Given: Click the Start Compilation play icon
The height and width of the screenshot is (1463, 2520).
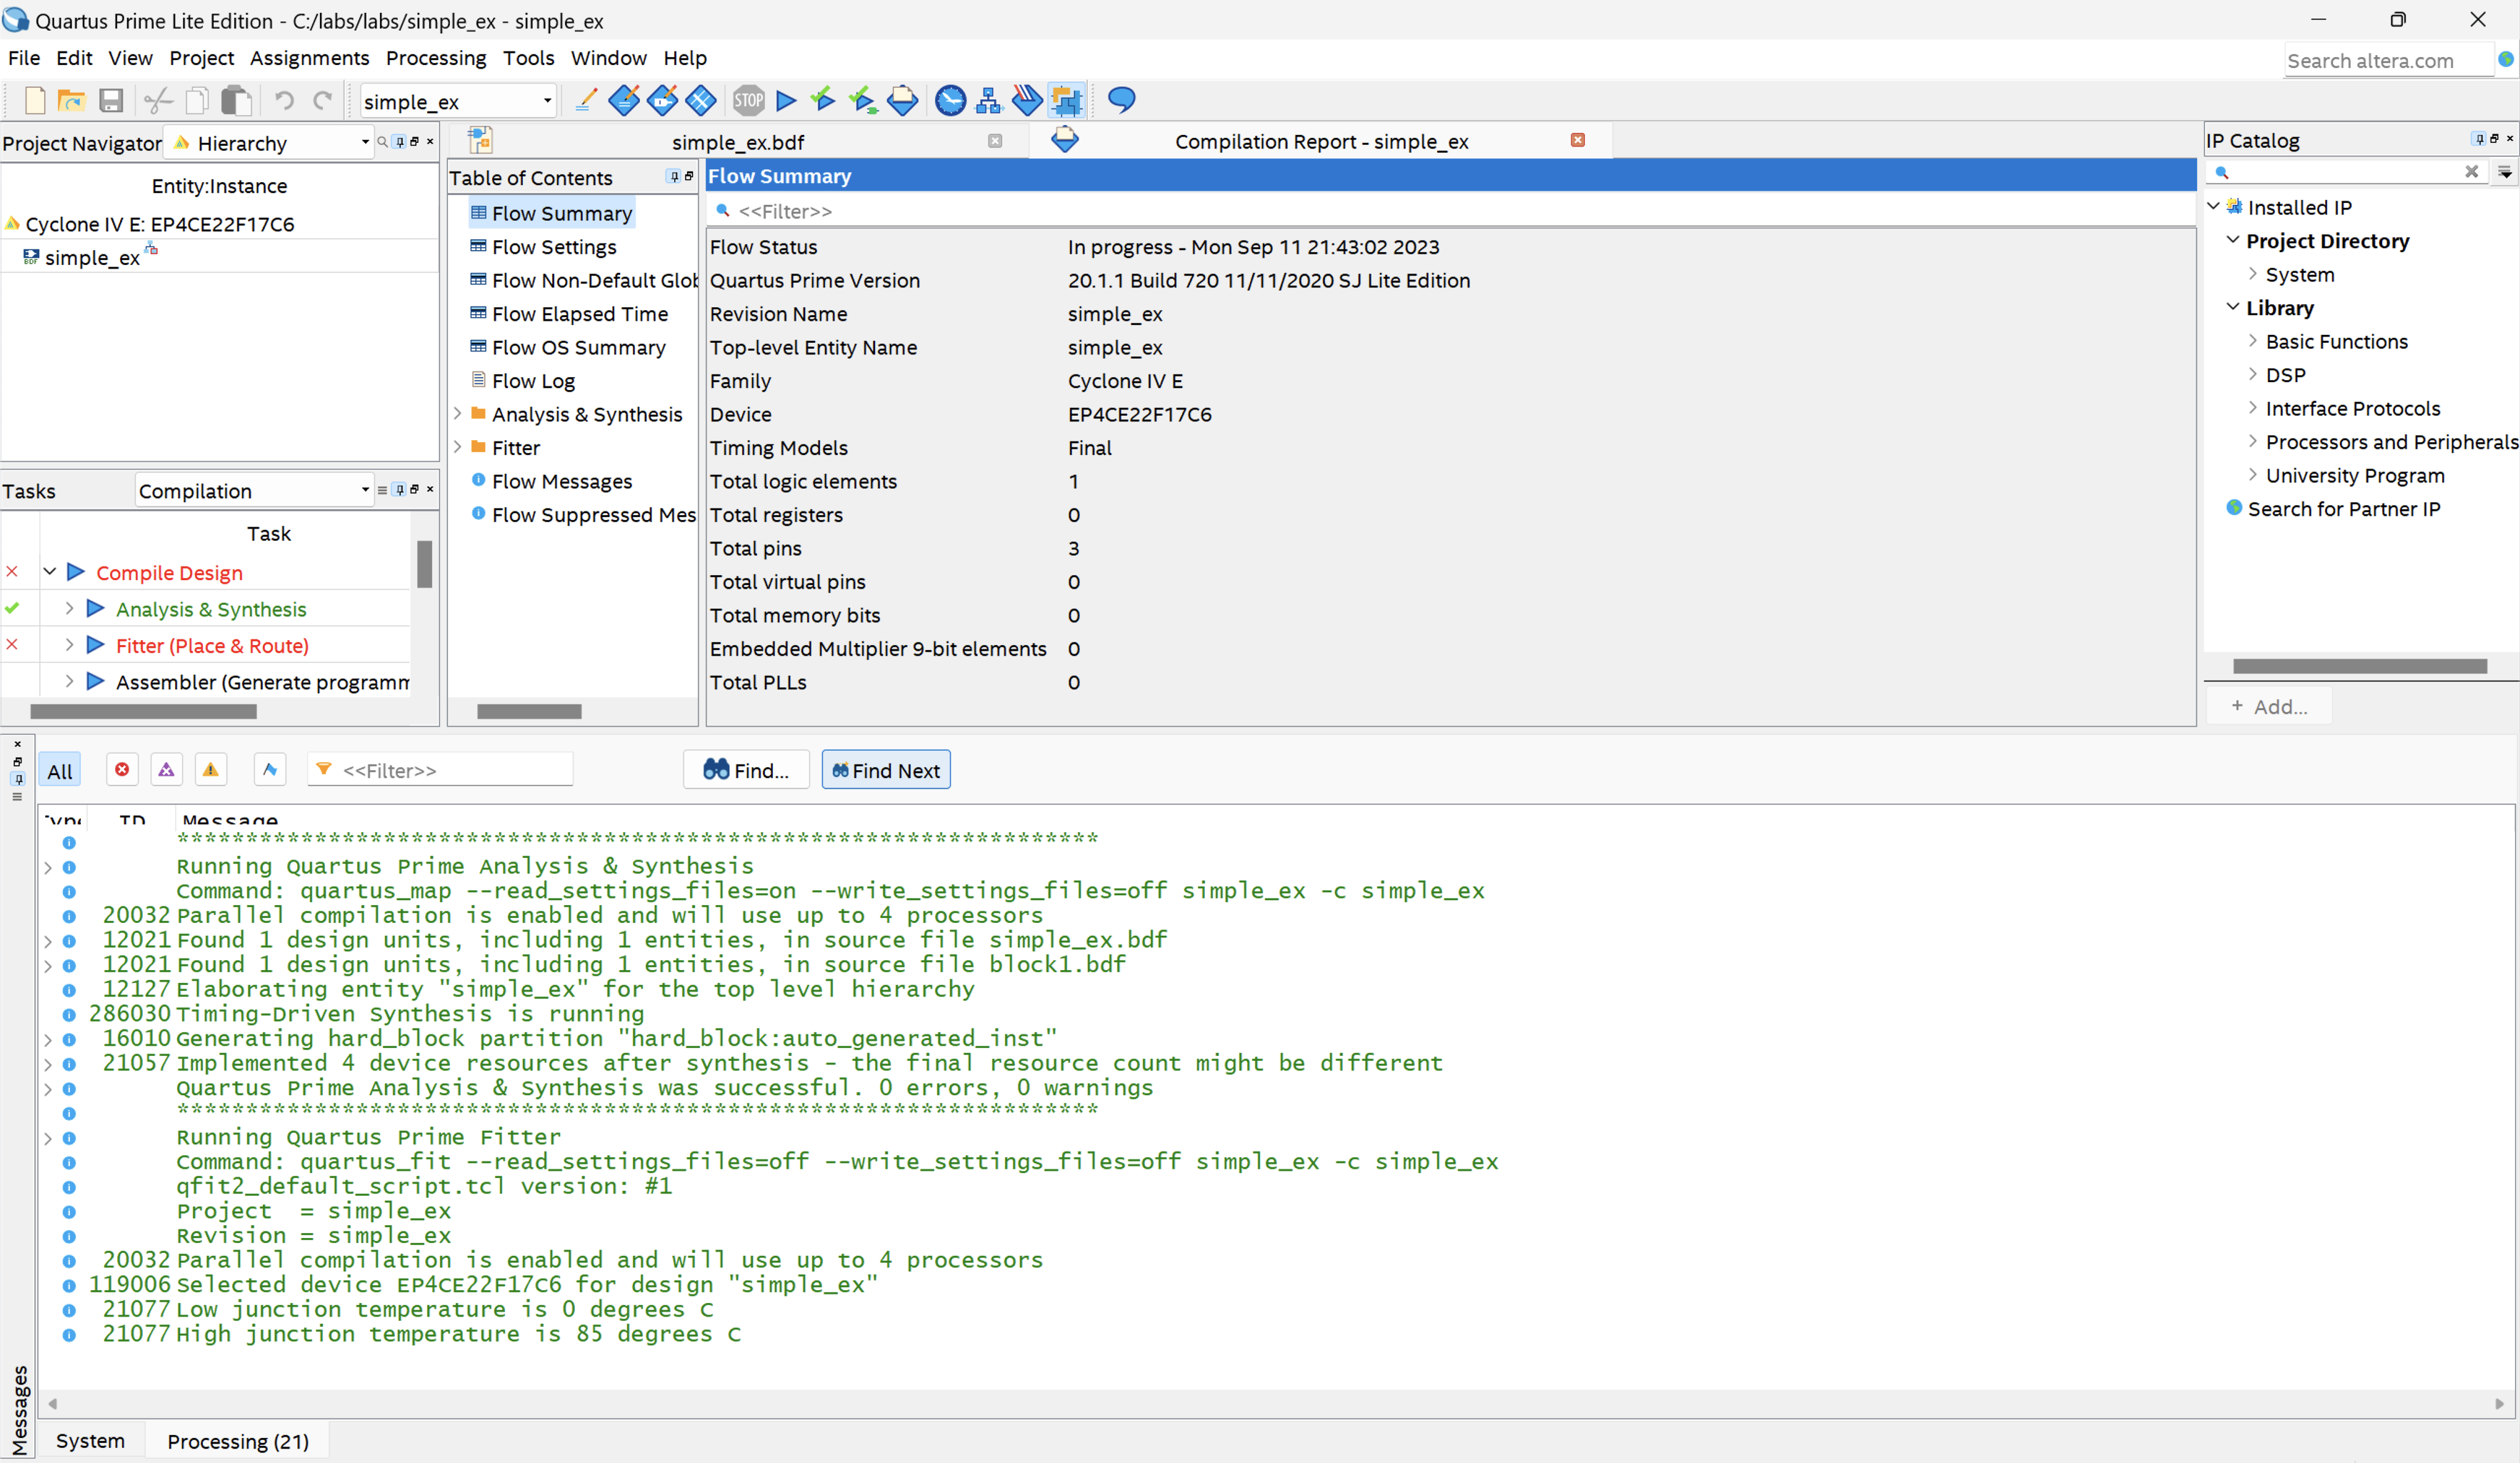Looking at the screenshot, I should [786, 101].
